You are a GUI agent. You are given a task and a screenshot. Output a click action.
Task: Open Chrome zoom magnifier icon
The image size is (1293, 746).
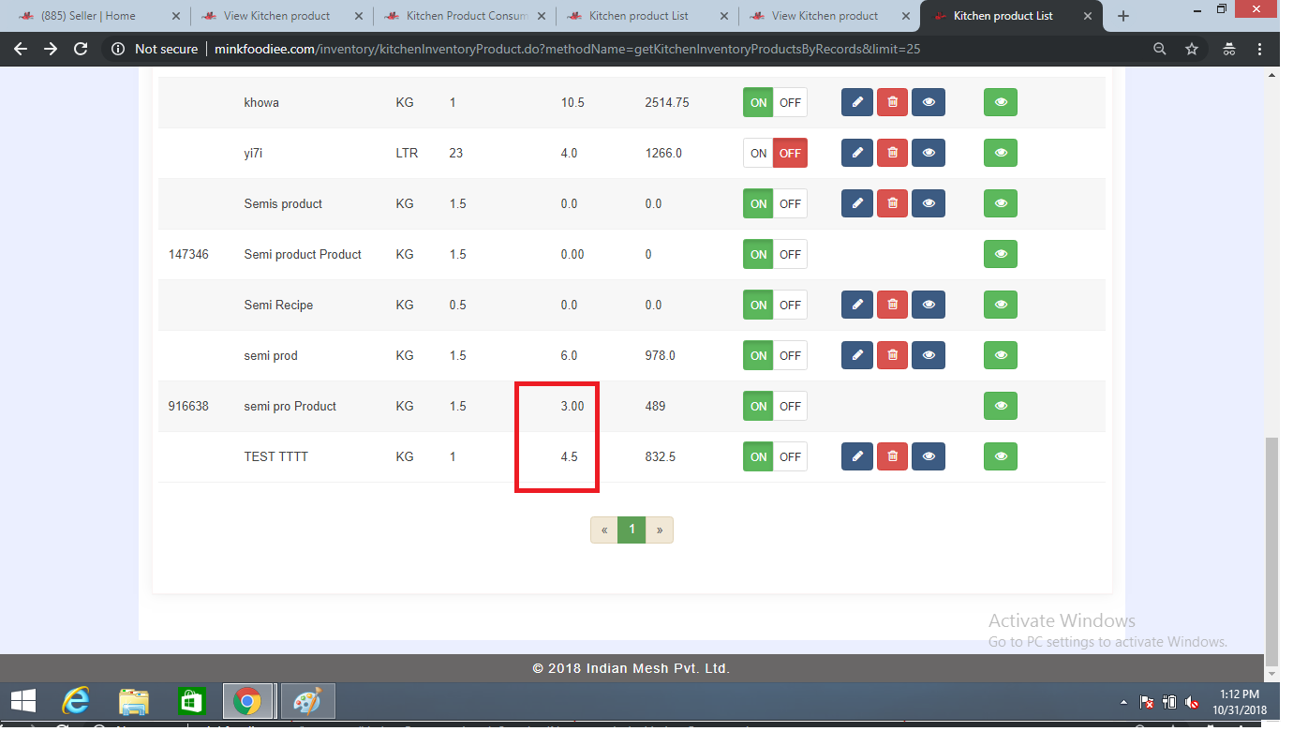coord(1160,49)
